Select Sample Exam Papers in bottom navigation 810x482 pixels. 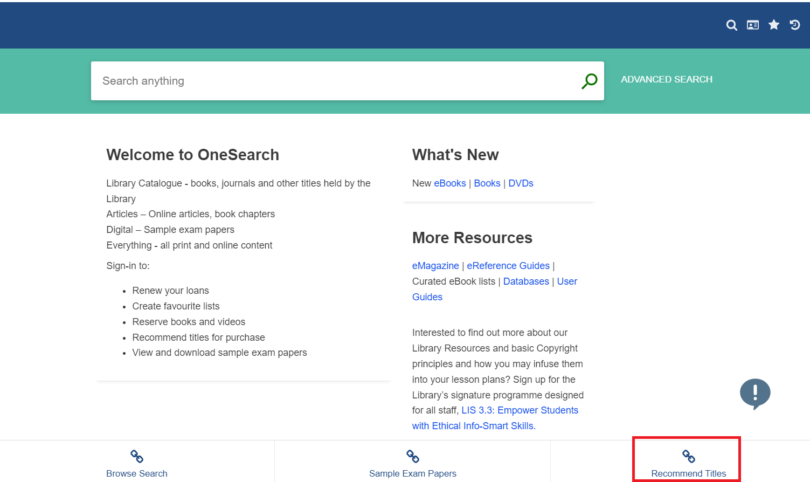pyautogui.click(x=412, y=473)
